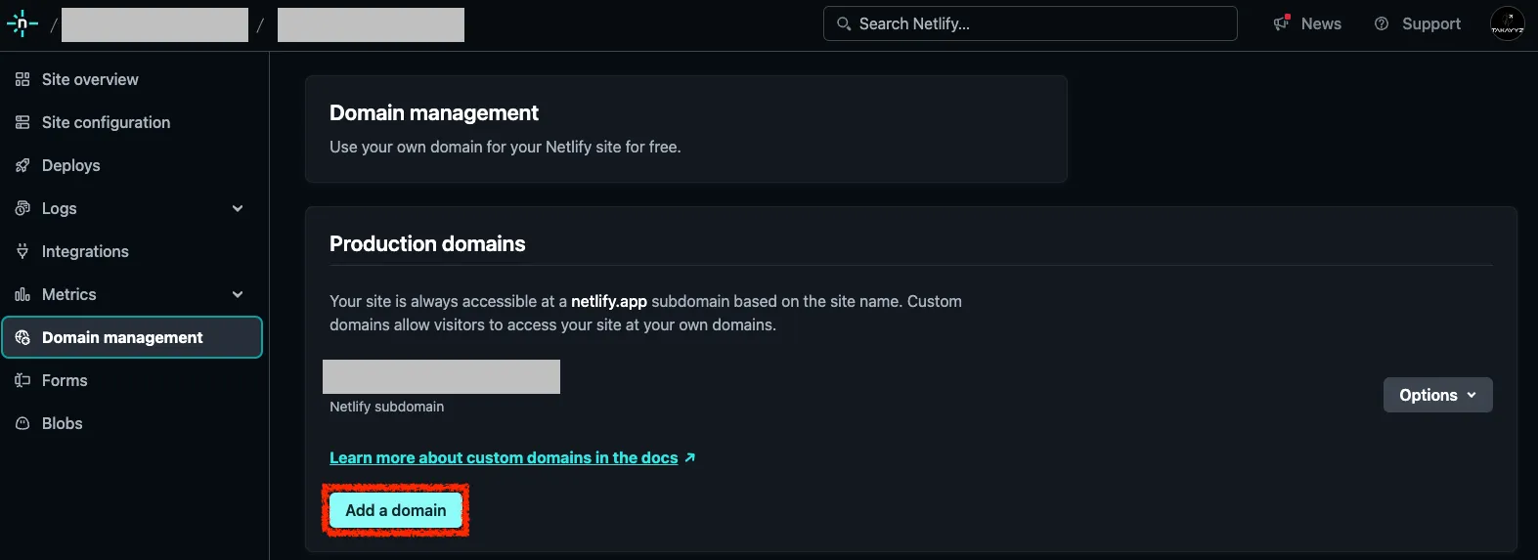Click the News megaphone icon
Viewport: 1538px width, 560px height.
click(1282, 23)
